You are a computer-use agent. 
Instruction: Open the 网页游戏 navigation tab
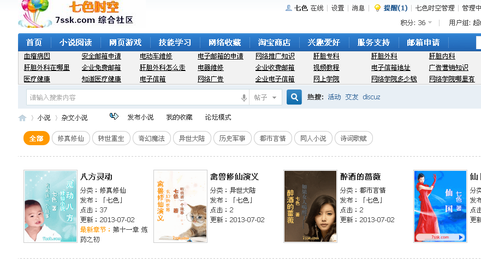(126, 43)
